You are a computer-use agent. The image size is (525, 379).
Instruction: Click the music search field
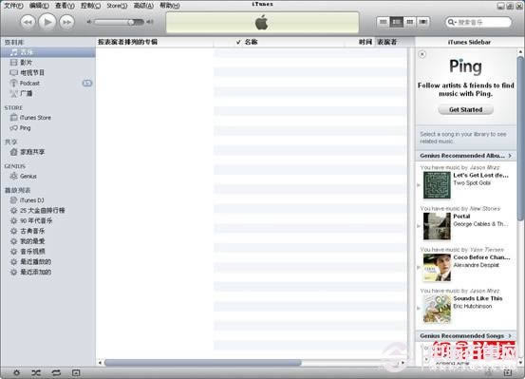coord(478,22)
